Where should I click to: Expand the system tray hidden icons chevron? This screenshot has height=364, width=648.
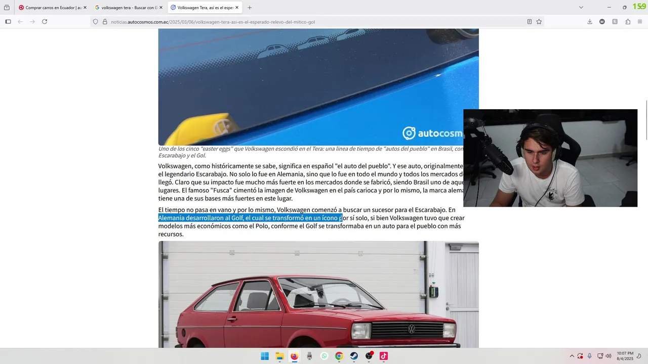point(572,356)
